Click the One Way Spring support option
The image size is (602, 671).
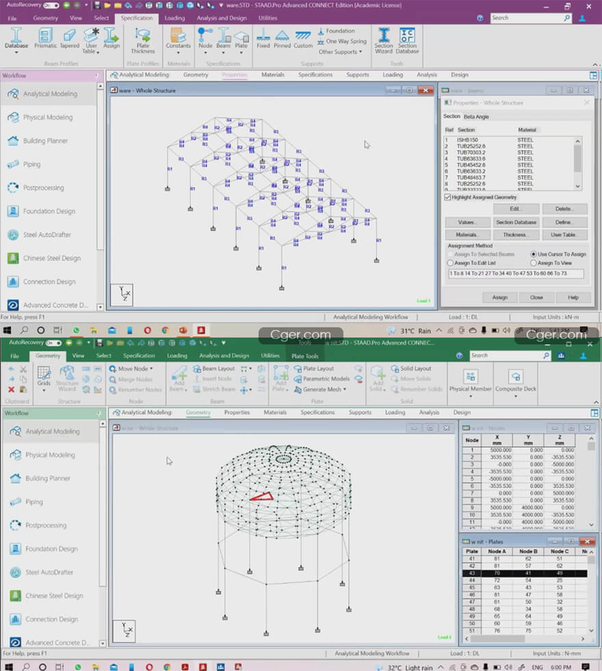click(342, 42)
